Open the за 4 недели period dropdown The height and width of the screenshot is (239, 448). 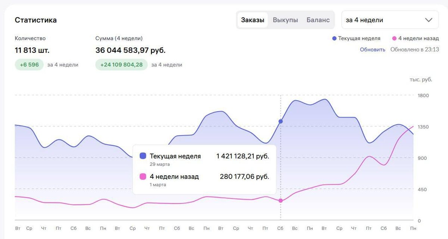390,20
